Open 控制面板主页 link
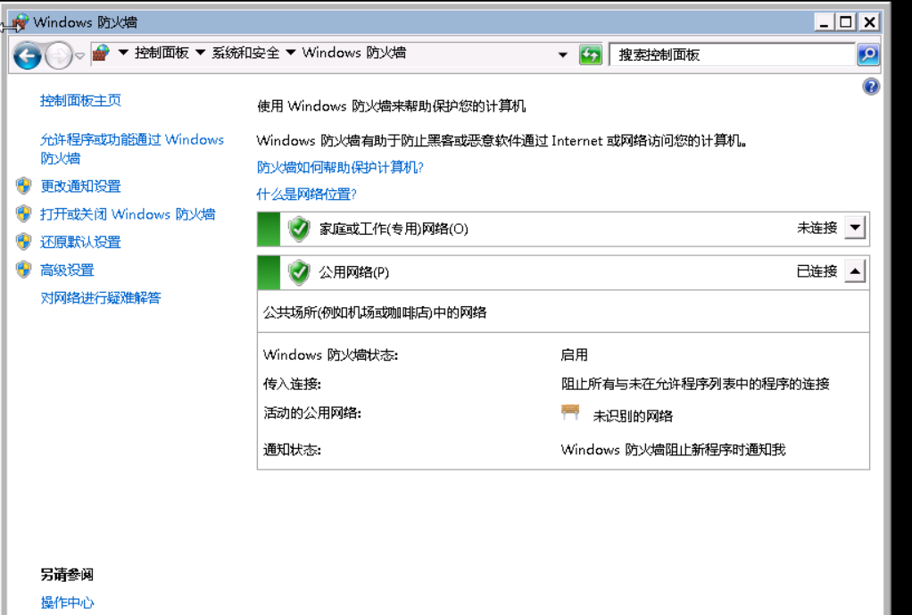This screenshot has width=912, height=615. click(81, 101)
